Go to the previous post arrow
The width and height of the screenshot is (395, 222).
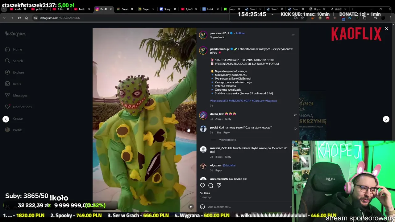click(6, 119)
